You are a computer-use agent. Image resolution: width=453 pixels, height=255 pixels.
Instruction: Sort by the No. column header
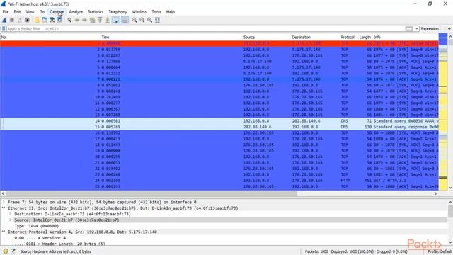pyautogui.click(x=50, y=37)
